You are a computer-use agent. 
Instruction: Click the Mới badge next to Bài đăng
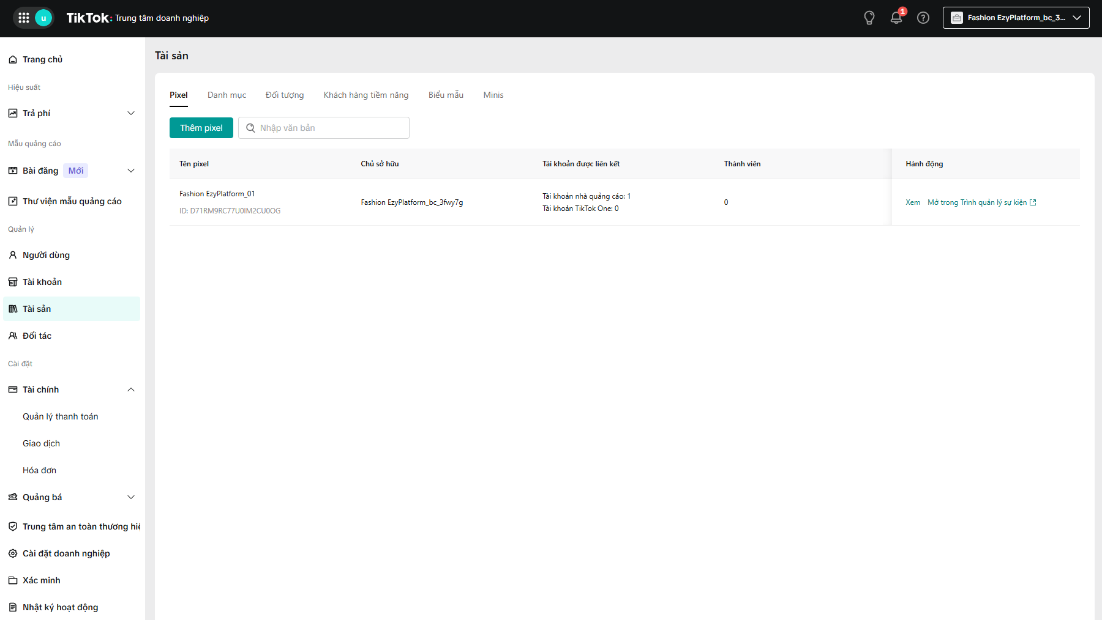coord(76,171)
